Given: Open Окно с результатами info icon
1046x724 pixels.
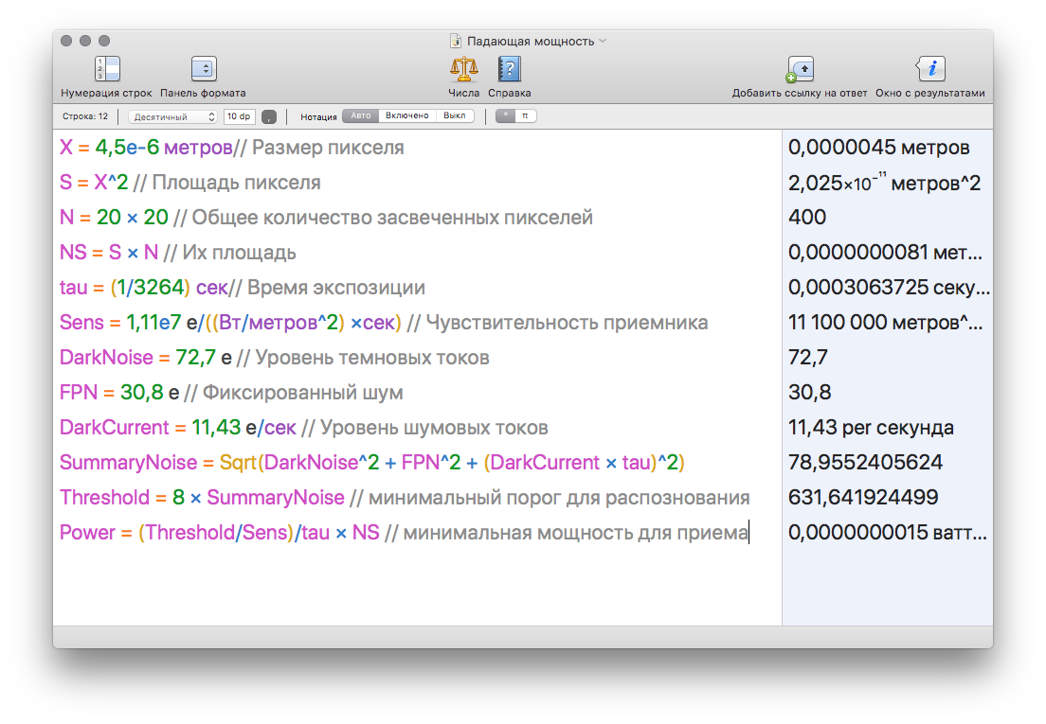Looking at the screenshot, I should 930,68.
